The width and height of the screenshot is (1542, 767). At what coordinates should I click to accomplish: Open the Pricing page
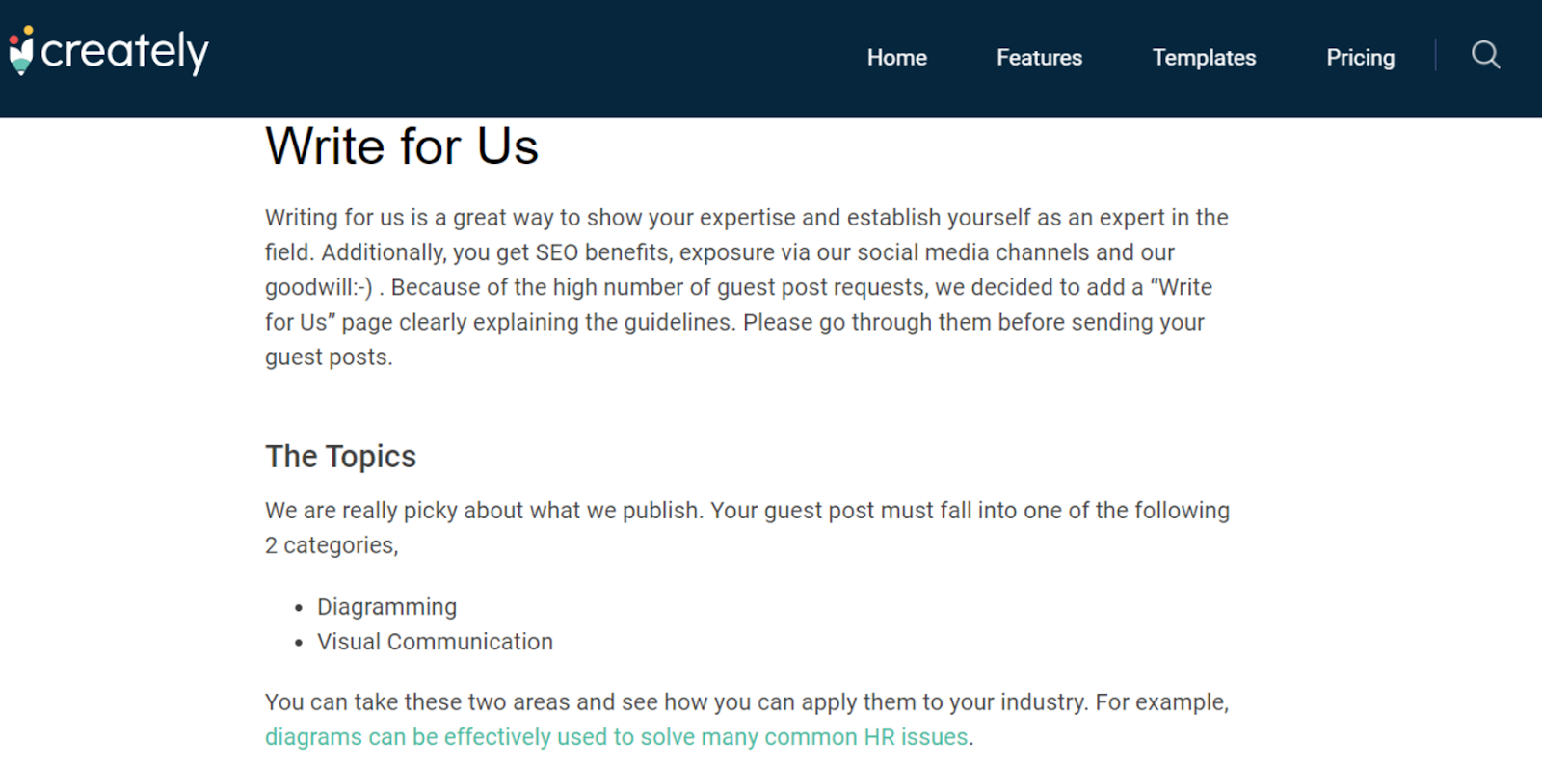tap(1360, 58)
